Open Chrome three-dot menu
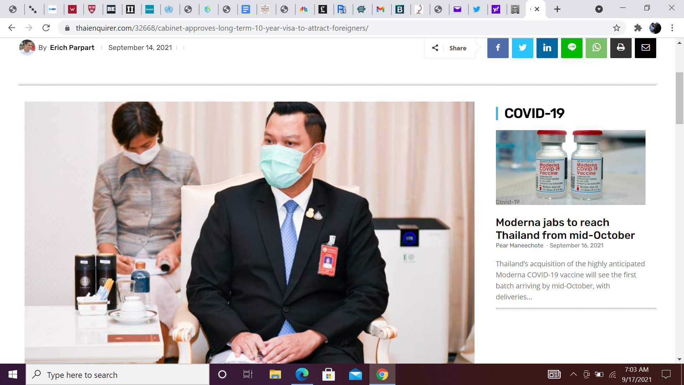The height and width of the screenshot is (385, 684). (672, 28)
